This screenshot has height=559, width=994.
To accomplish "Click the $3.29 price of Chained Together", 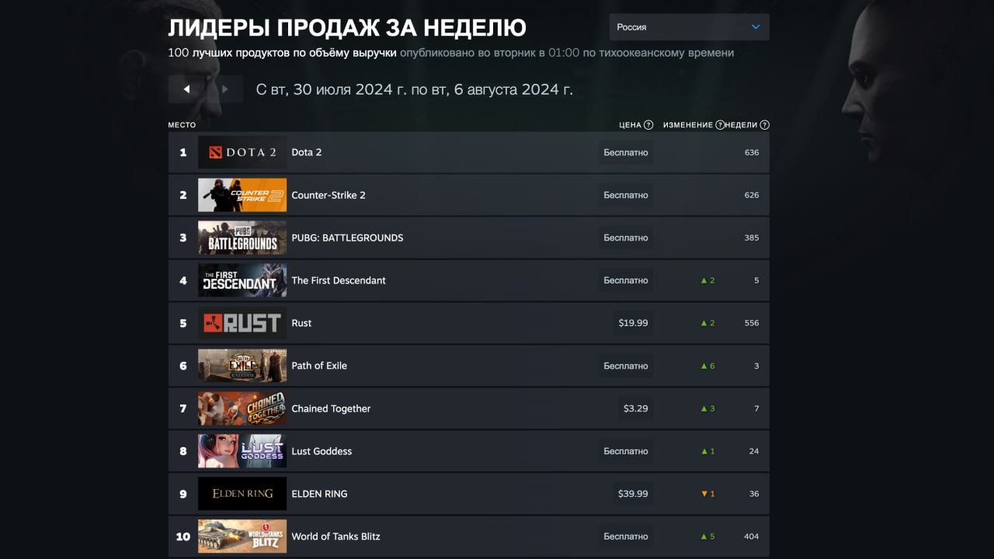I will (x=635, y=408).
